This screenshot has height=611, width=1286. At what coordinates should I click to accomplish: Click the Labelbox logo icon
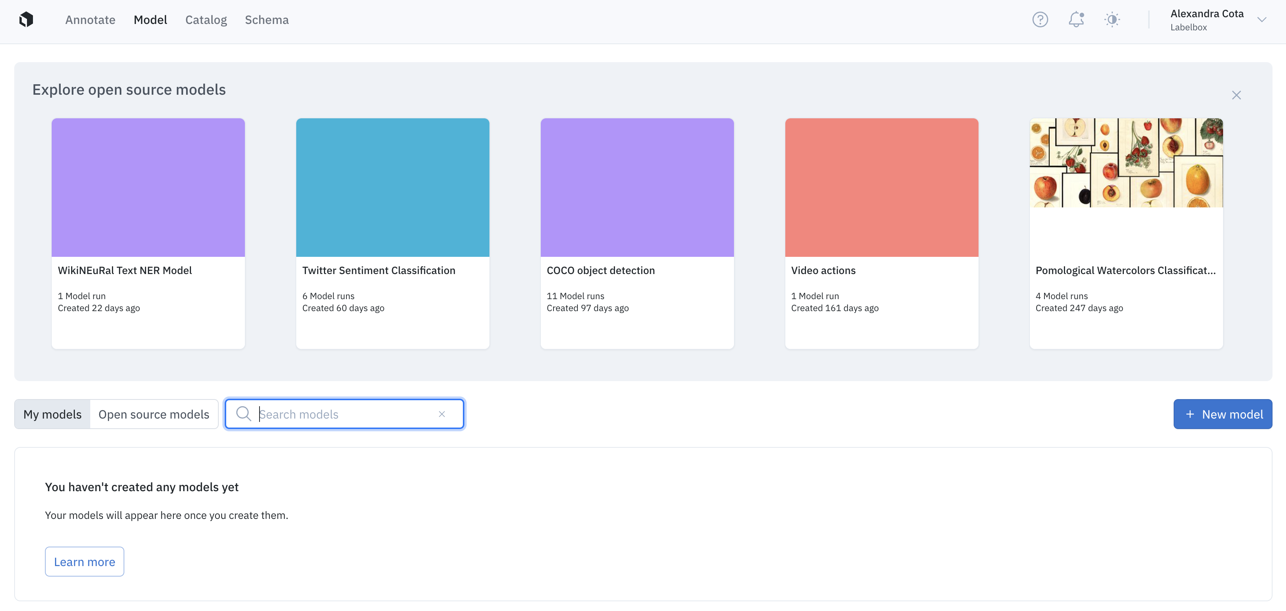click(26, 20)
